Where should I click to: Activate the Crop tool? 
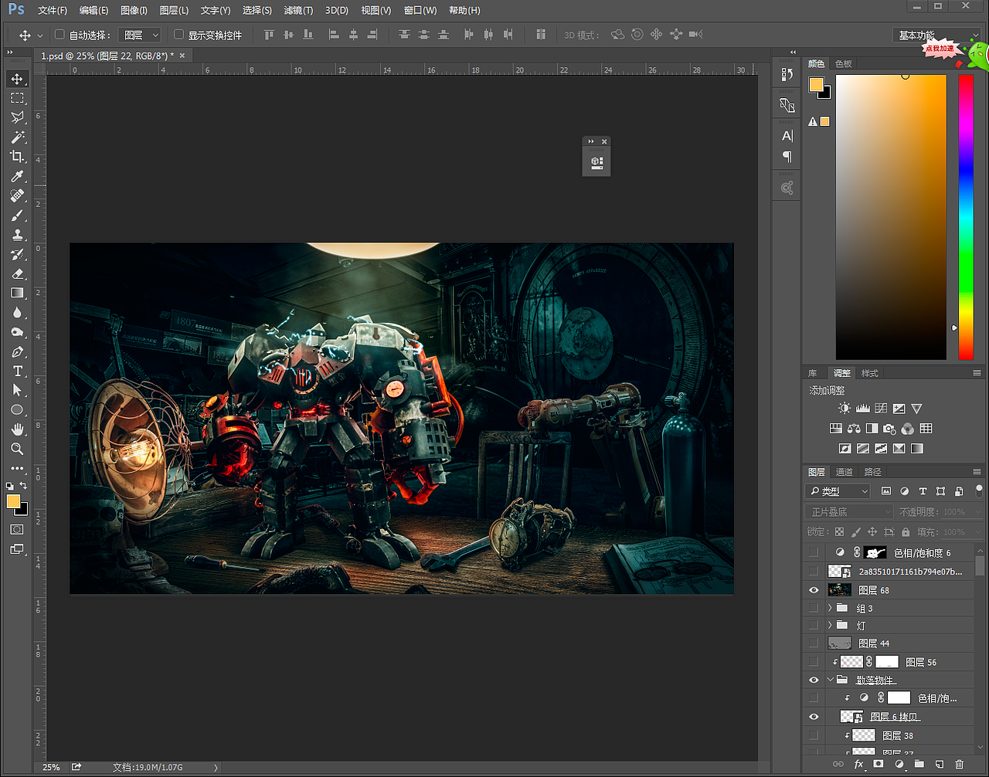coord(17,157)
